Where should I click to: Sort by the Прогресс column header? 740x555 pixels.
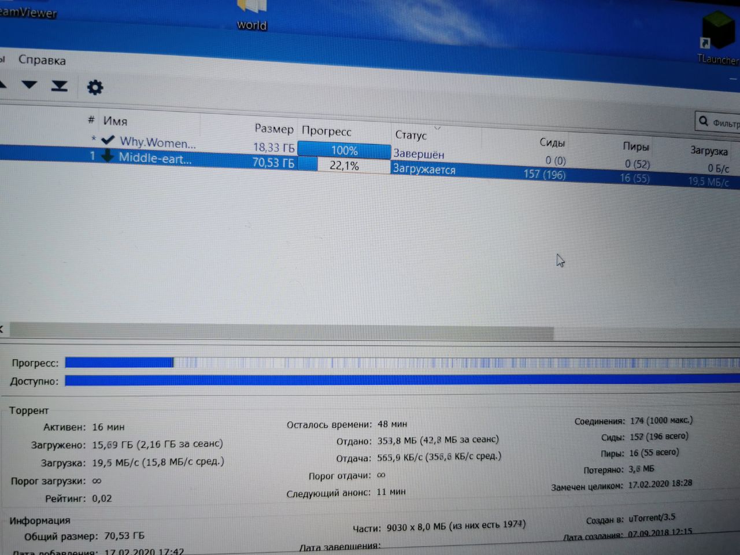(x=327, y=131)
